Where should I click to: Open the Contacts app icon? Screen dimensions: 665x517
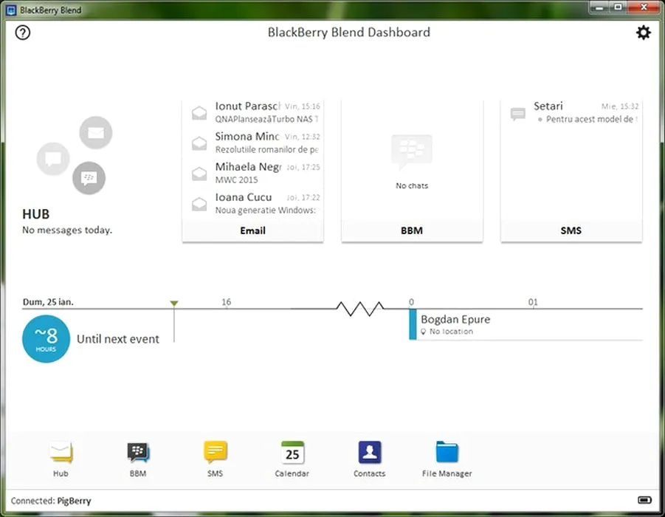(x=369, y=452)
